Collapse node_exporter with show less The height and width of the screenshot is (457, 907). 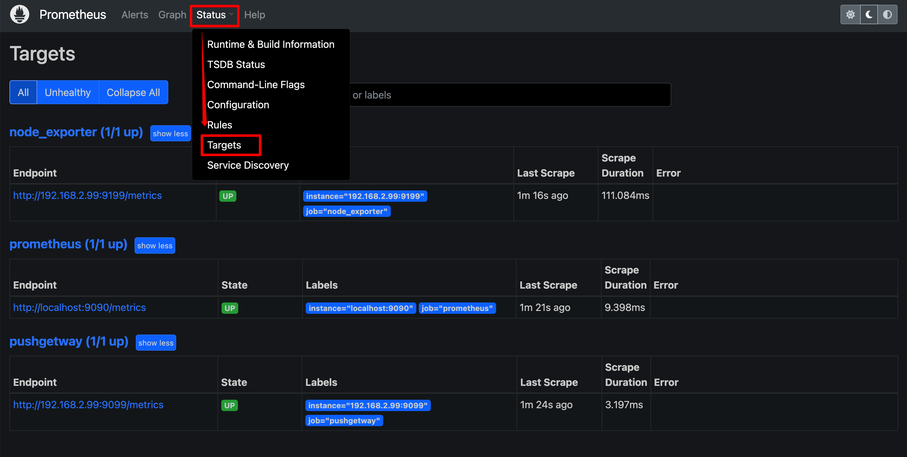tap(170, 133)
